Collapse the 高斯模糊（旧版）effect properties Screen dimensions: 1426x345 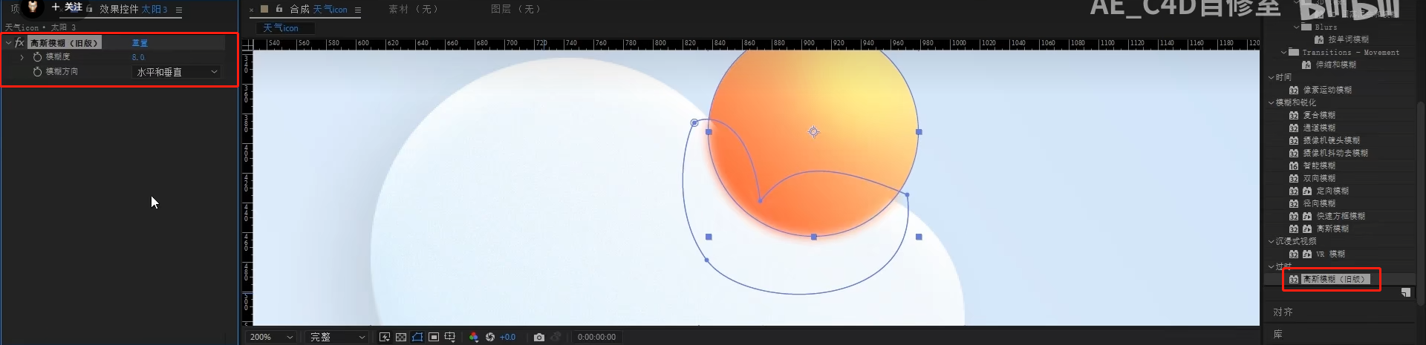click(x=8, y=43)
